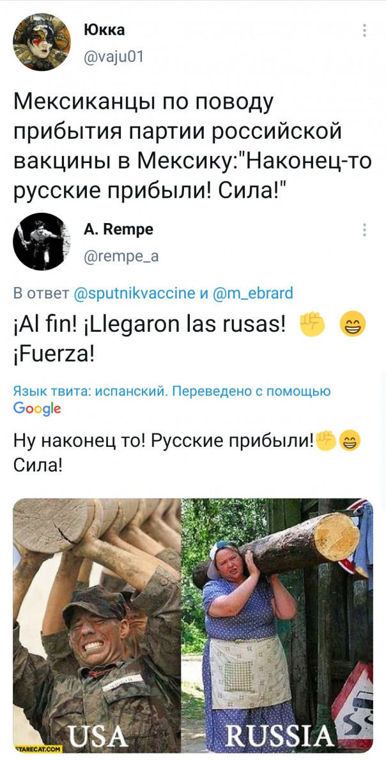Open the @vaju01 handle

(x=114, y=58)
